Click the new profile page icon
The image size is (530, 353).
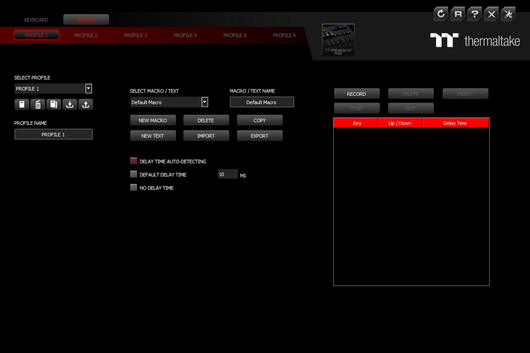[22, 105]
